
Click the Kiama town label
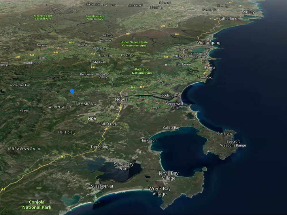click(x=210, y=67)
